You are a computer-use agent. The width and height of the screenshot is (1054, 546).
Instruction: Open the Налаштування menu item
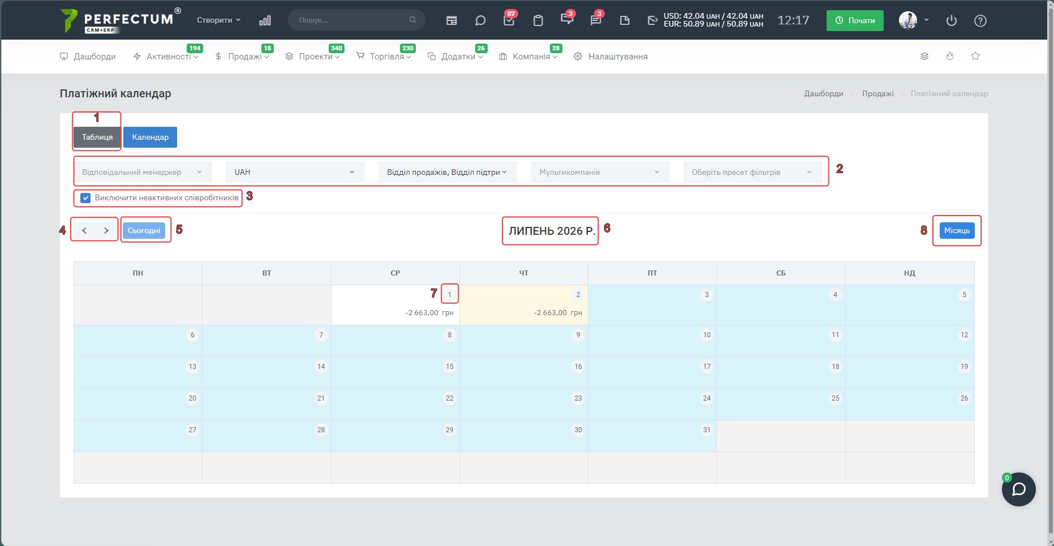(x=611, y=57)
